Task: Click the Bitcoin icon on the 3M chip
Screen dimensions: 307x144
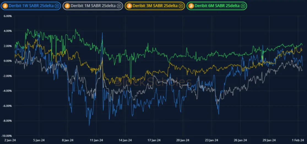Action: tap(129, 6)
